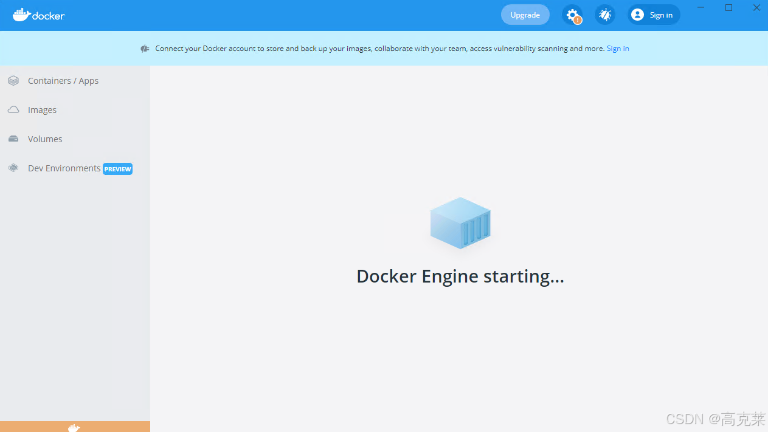Click the PREVIEW badge next to Dev Environments
The width and height of the screenshot is (768, 432).
click(117, 168)
